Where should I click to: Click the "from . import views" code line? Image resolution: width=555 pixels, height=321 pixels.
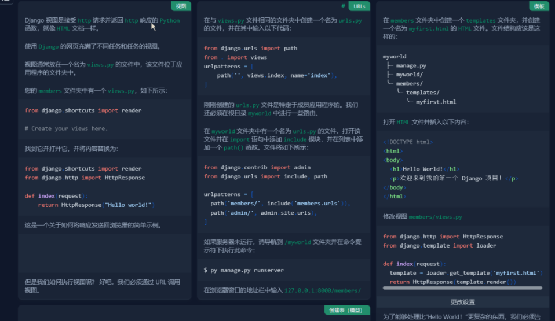(235, 57)
